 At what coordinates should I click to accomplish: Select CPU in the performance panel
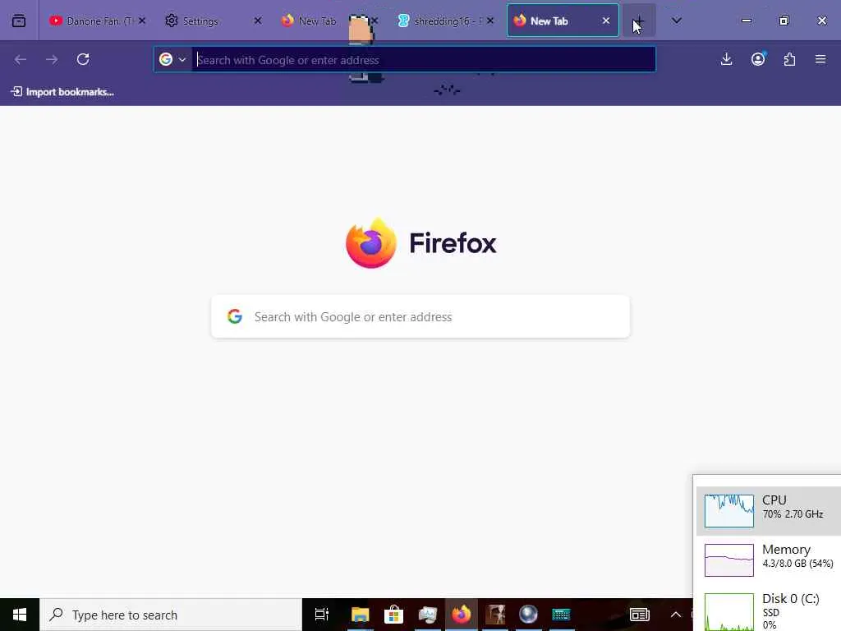(x=769, y=511)
